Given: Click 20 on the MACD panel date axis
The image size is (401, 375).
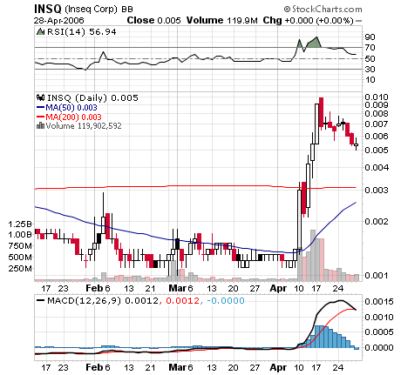Looking at the screenshot, I should click(233, 368).
